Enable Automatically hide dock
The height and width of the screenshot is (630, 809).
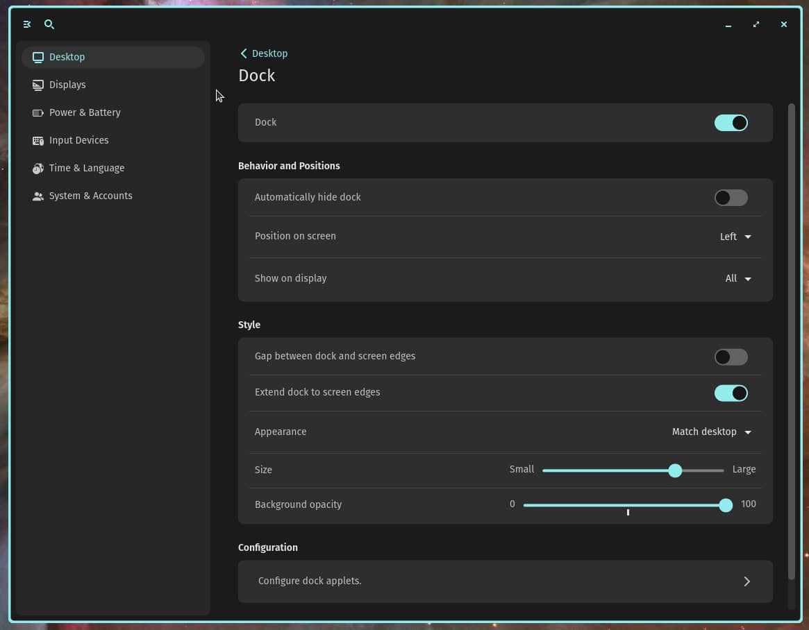coord(731,198)
